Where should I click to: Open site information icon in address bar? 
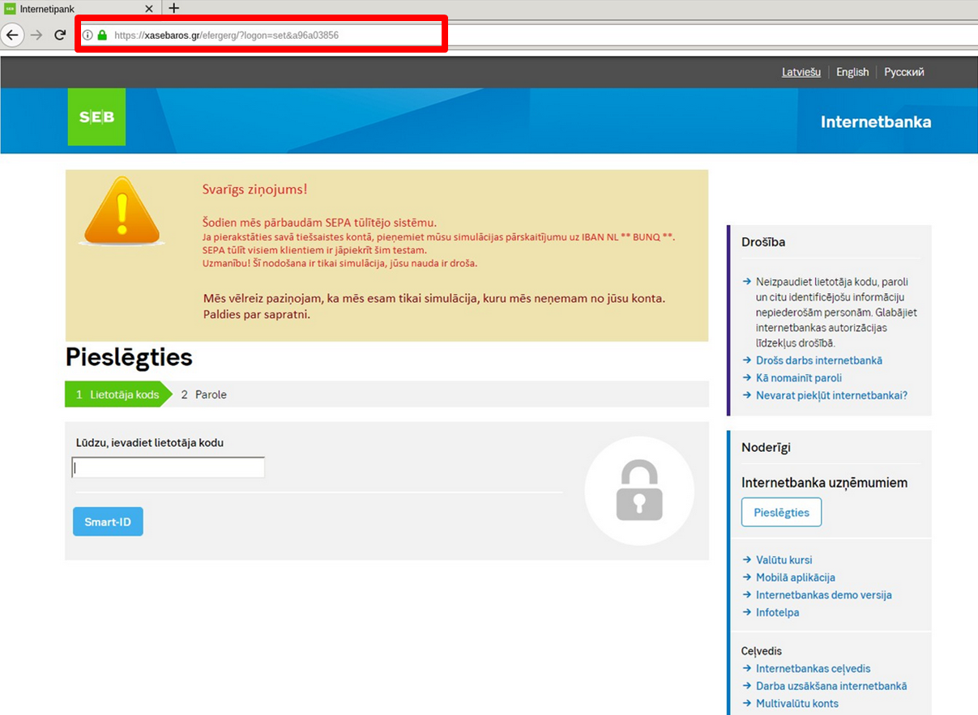click(x=88, y=36)
